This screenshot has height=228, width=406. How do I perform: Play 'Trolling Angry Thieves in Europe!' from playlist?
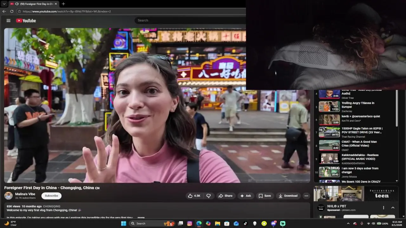pos(355,107)
